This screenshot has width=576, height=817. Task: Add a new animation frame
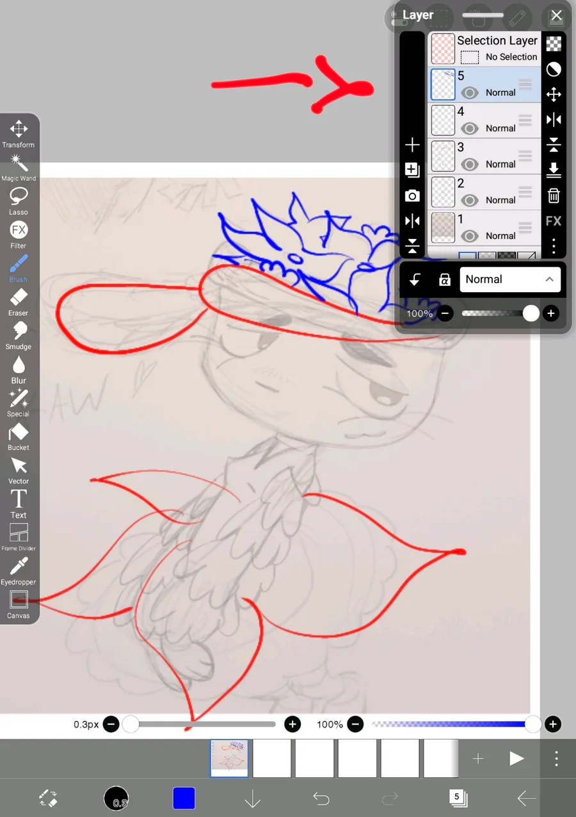coord(478,759)
